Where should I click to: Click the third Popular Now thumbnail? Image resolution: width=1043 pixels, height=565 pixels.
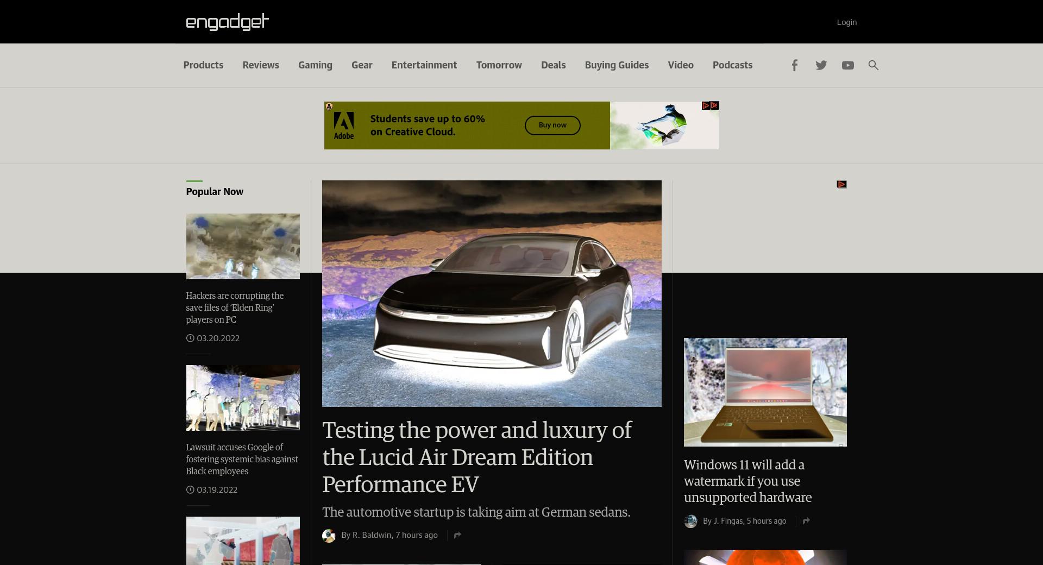pyautogui.click(x=243, y=541)
